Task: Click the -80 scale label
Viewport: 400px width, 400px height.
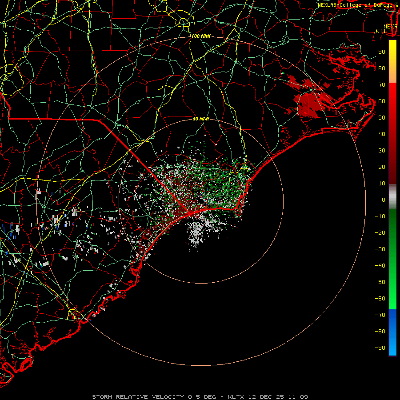Action: pos(380,332)
